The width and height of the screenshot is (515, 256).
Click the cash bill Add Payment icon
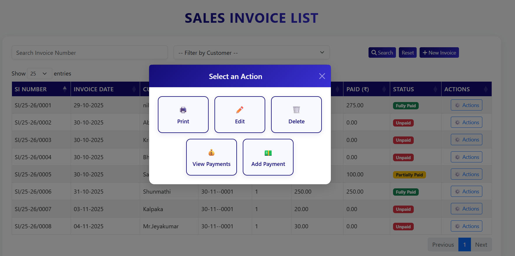coord(268,153)
